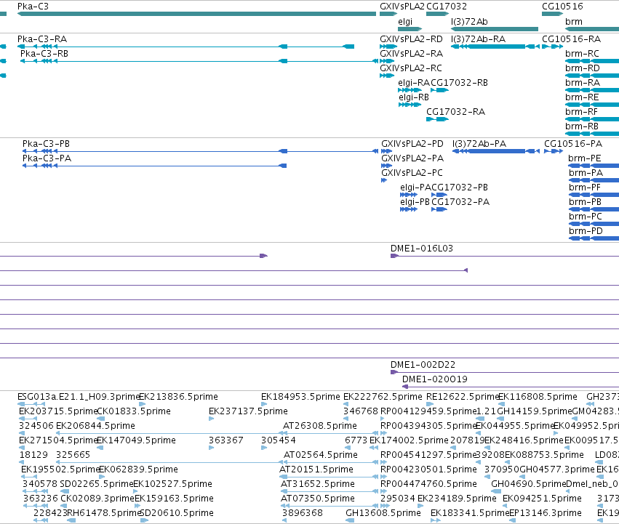The image size is (619, 524).
Task: Select transcript brm-RB
Action: click(x=592, y=134)
